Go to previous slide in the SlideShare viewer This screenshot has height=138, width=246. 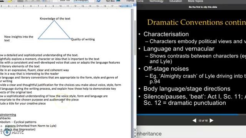[x=194, y=120]
